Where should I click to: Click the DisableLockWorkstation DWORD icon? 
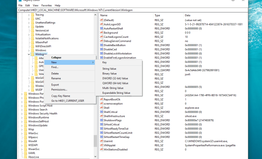(x=101, y=53)
